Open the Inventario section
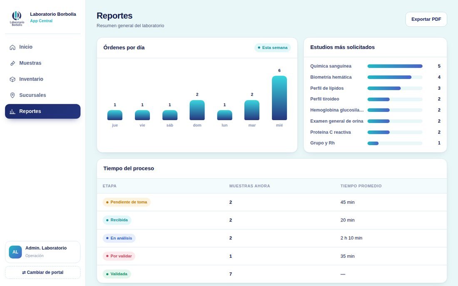 [42, 79]
